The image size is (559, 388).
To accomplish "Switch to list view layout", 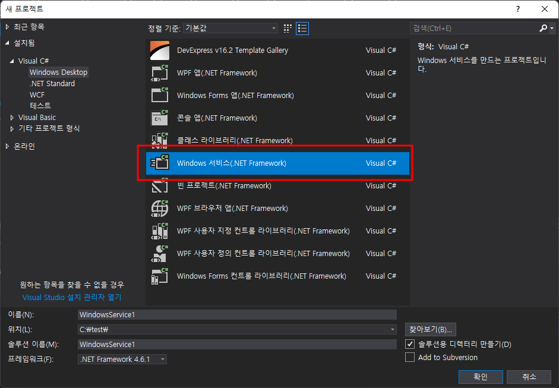I will [x=302, y=29].
